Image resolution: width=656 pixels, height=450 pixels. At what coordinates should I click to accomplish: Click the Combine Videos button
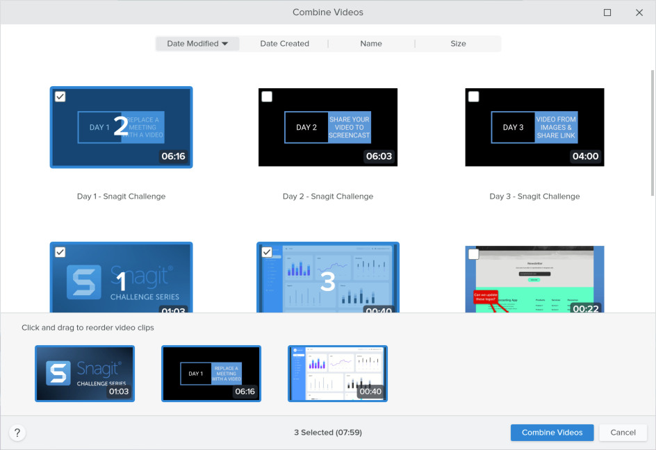click(x=552, y=433)
